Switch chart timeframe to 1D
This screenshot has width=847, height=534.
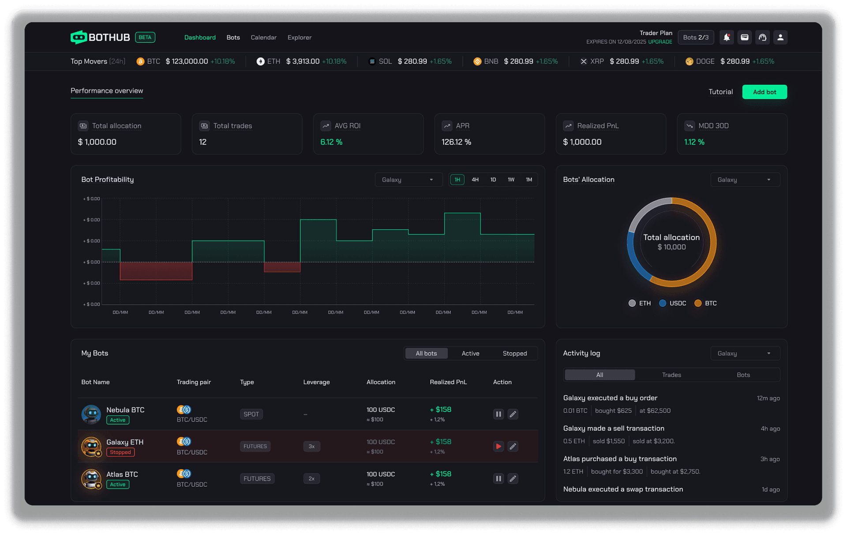pyautogui.click(x=493, y=179)
